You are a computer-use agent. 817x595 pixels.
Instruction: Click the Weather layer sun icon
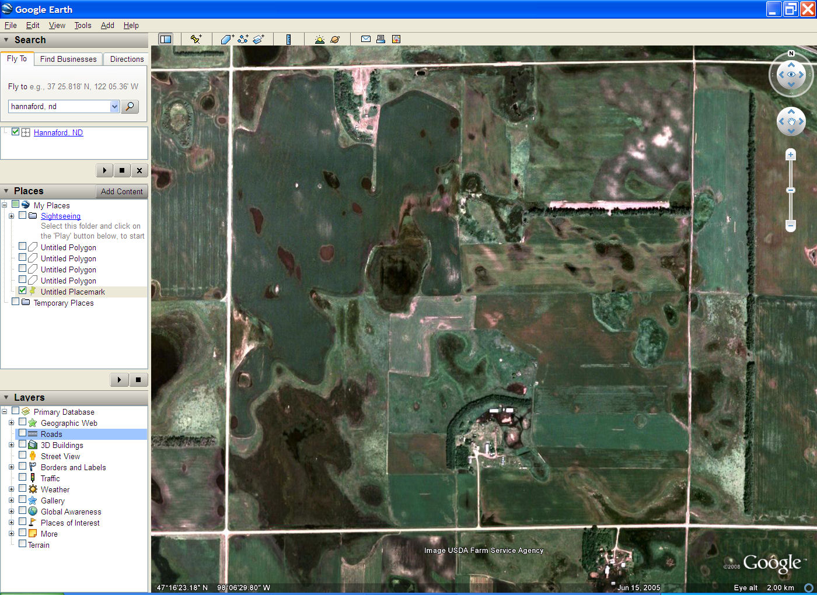pos(33,489)
